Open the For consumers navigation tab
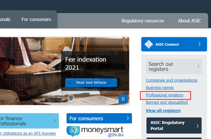This screenshot has width=211, height=139. 36,20
